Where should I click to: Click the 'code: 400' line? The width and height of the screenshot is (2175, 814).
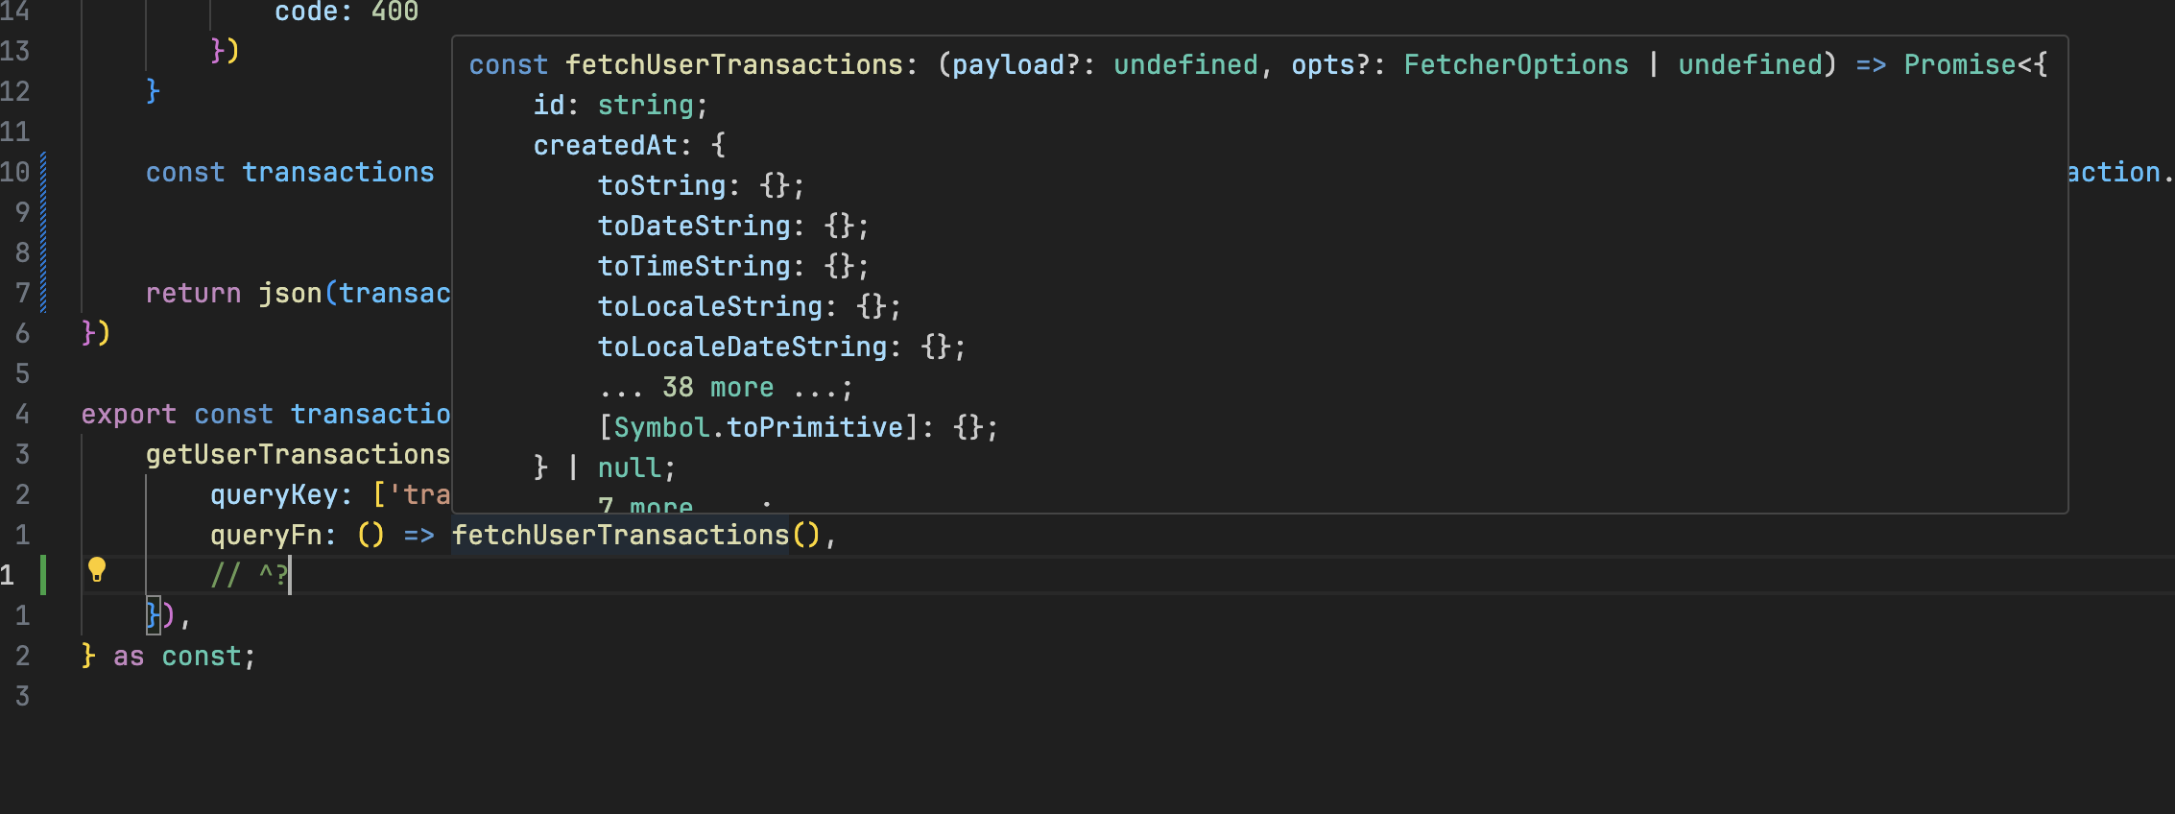coord(346,12)
